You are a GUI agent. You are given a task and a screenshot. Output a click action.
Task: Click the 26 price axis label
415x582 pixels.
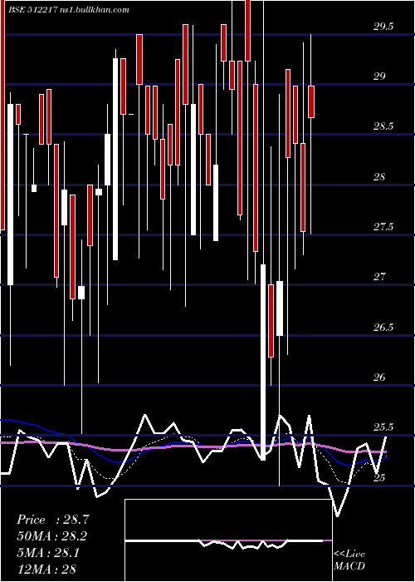380,377
